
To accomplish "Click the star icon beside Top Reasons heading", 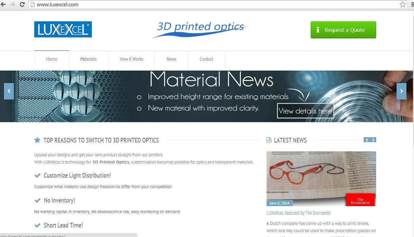I will [37, 140].
